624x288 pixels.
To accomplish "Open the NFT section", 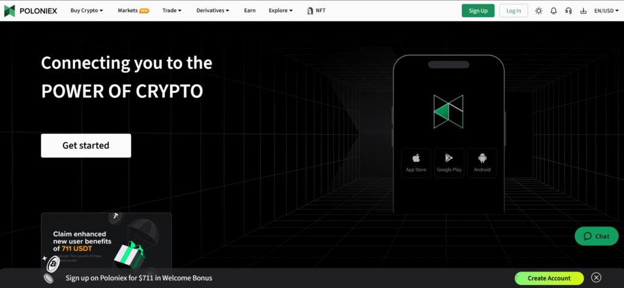I will (316, 11).
